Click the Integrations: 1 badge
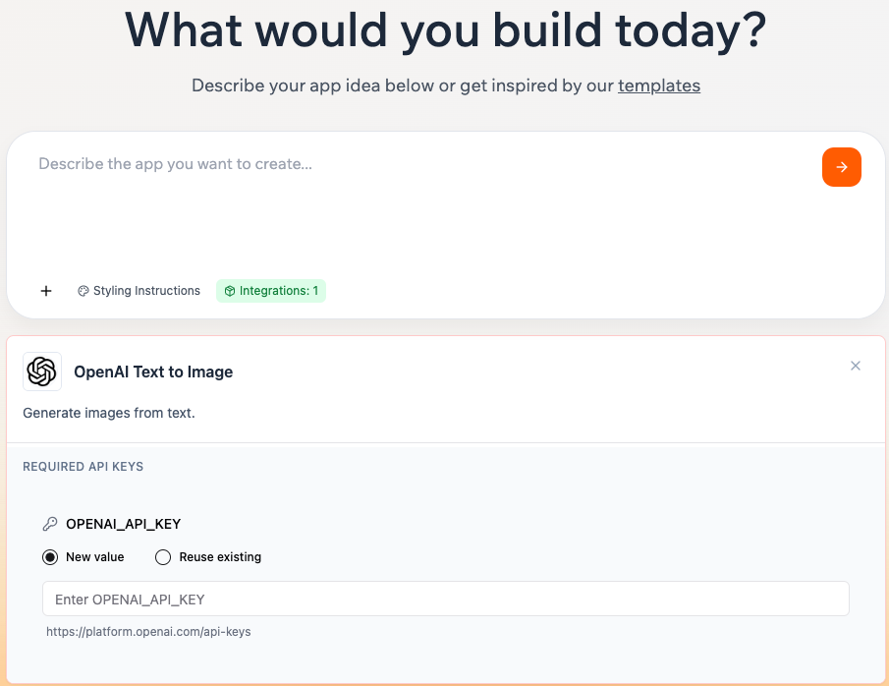Screen dimensions: 889x686 click(x=271, y=290)
